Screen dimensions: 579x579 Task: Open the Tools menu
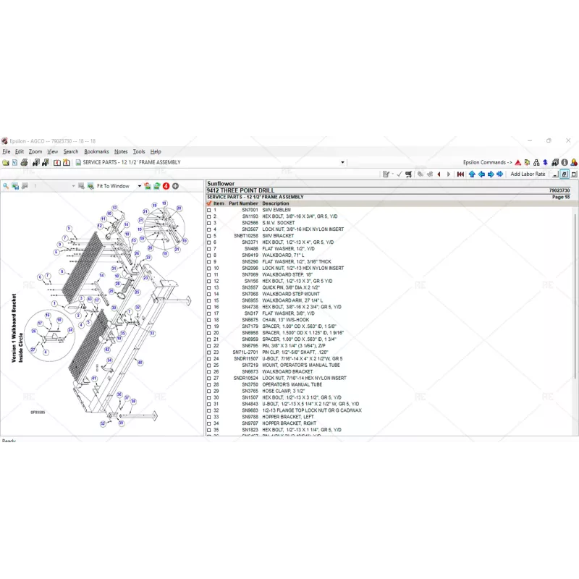(138, 152)
